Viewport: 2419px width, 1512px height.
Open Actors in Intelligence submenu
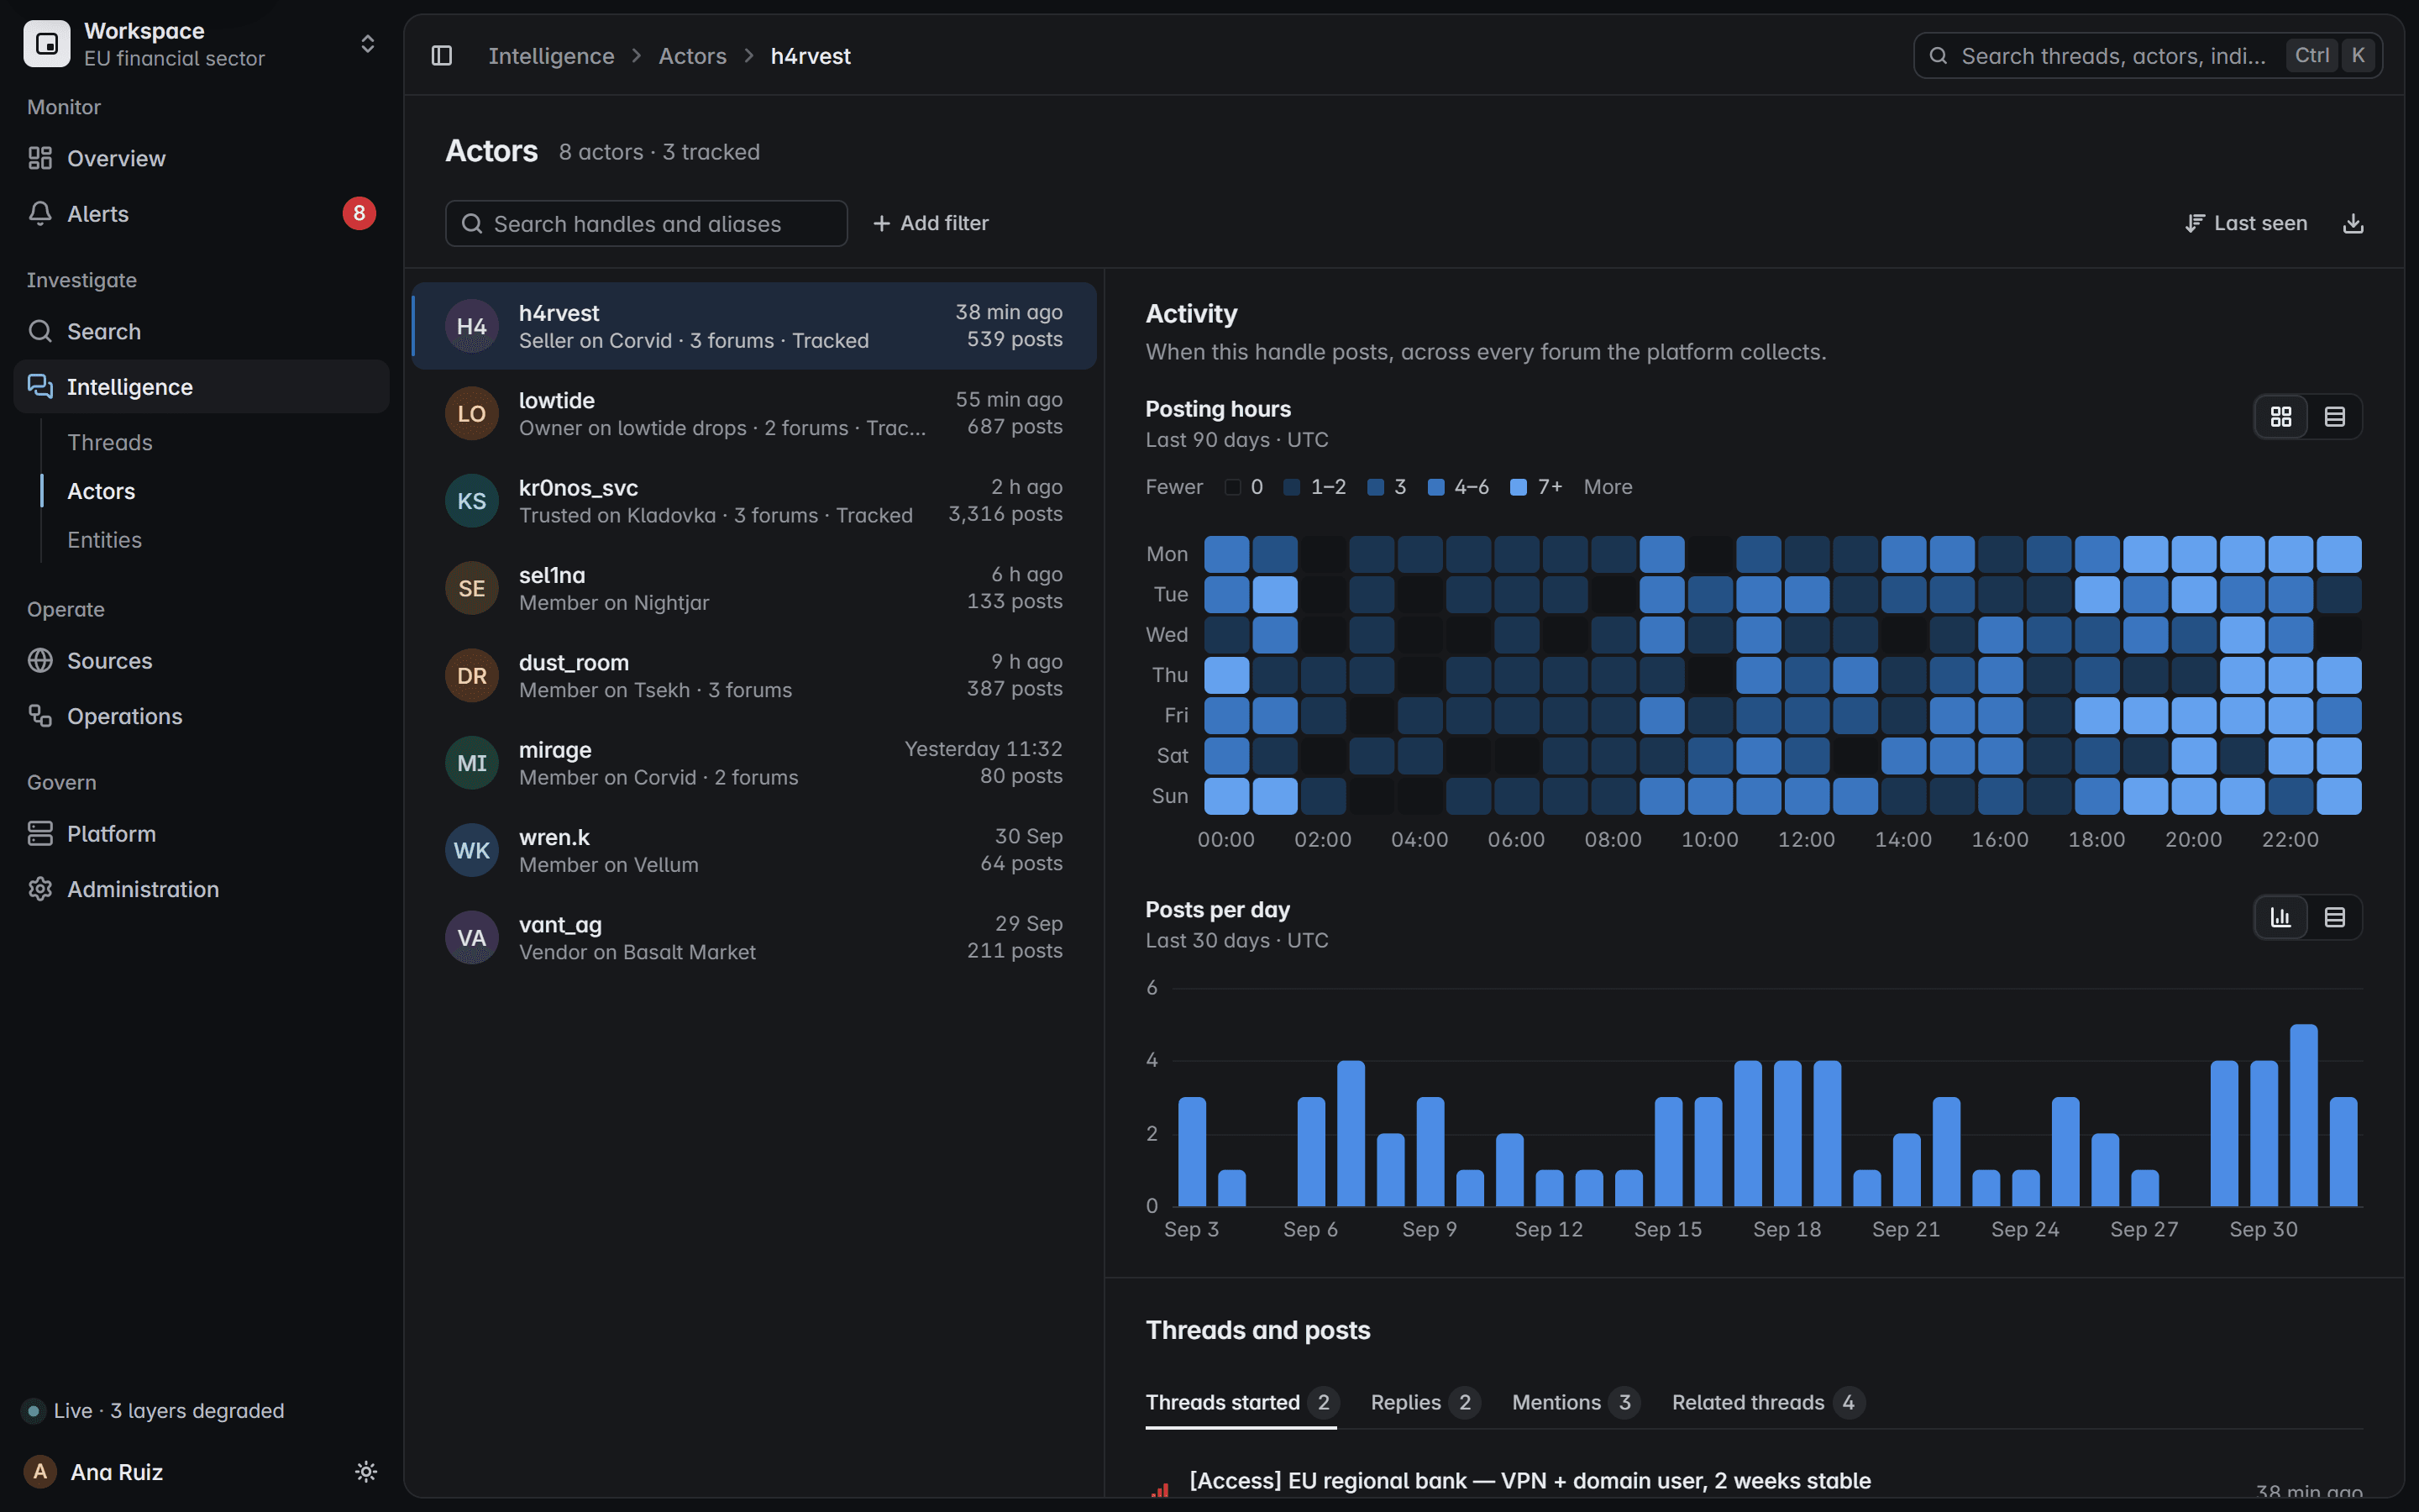point(101,491)
